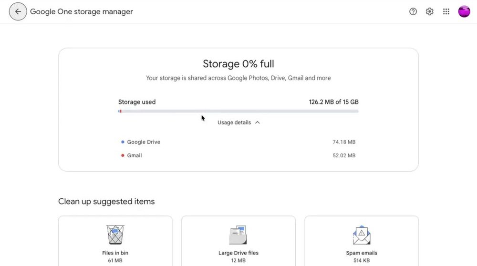Open the help question mark icon
477x266 pixels.
click(x=413, y=11)
